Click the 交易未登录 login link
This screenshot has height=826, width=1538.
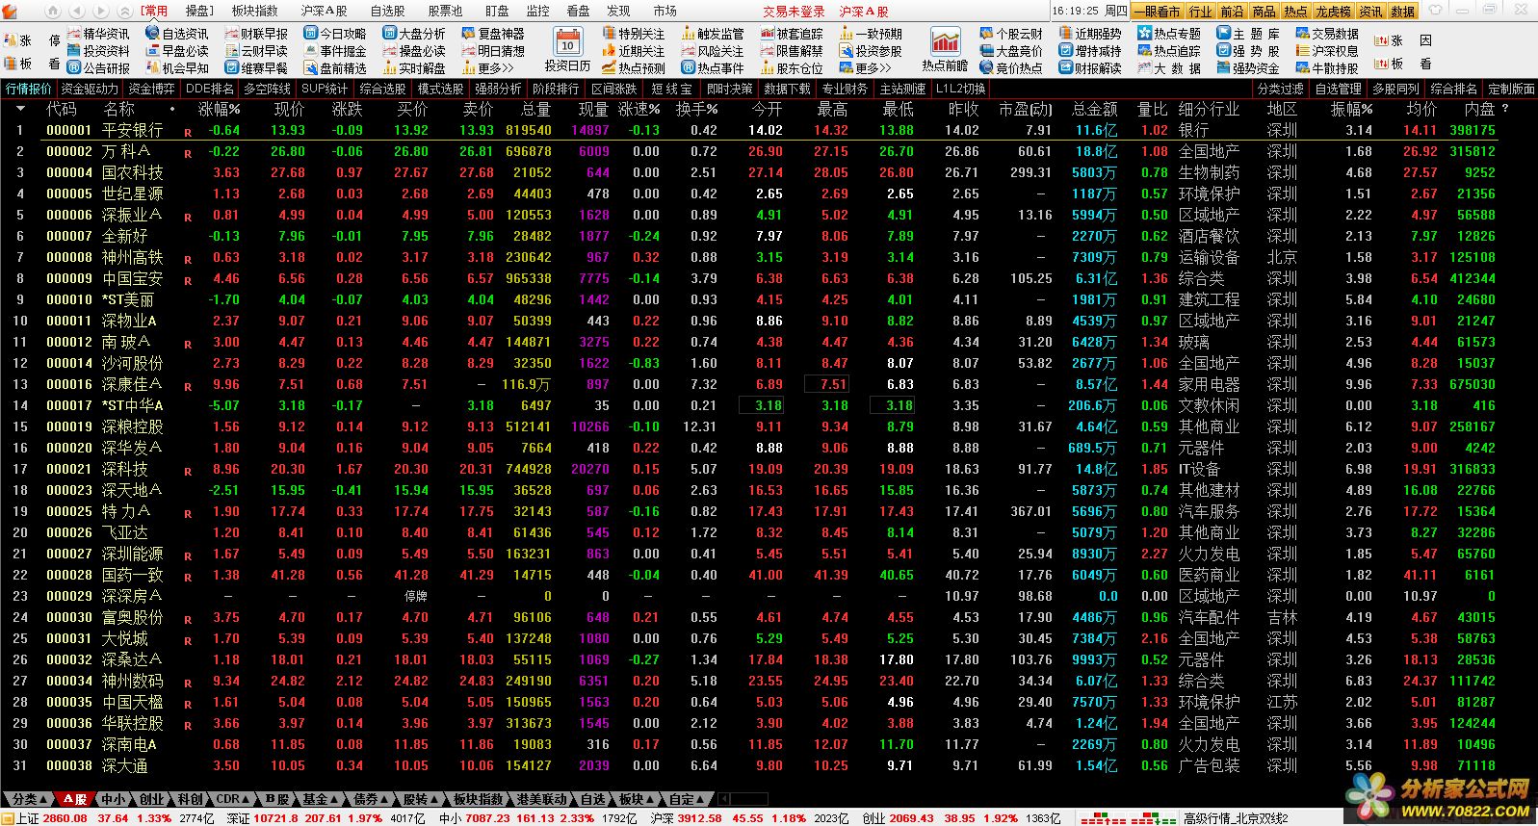795,12
